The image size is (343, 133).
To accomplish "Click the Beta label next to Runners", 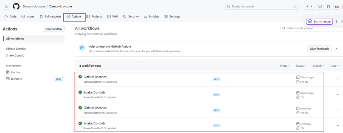I will [59, 79].
